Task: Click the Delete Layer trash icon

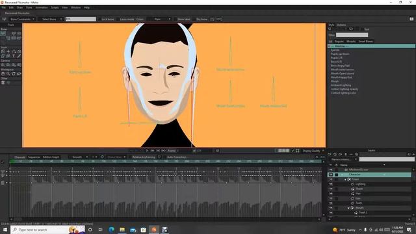Action: pos(346,154)
